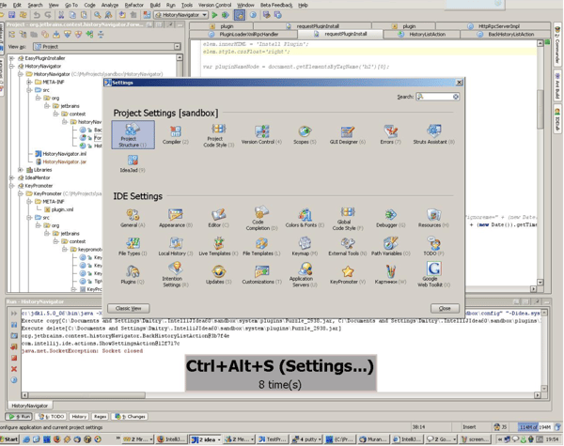564x446 pixels.
Task: Open Live Templates settings
Action: click(x=218, y=247)
